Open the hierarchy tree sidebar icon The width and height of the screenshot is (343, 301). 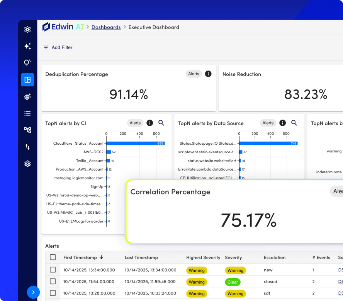[27, 130]
